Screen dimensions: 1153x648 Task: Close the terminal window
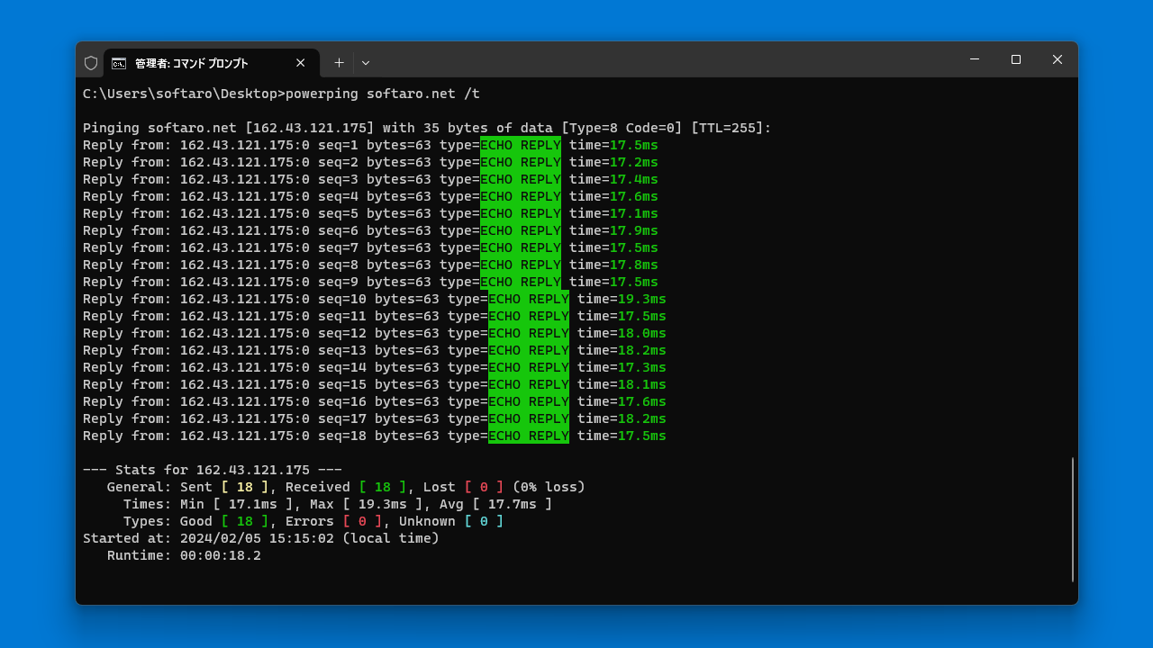pyautogui.click(x=1058, y=59)
